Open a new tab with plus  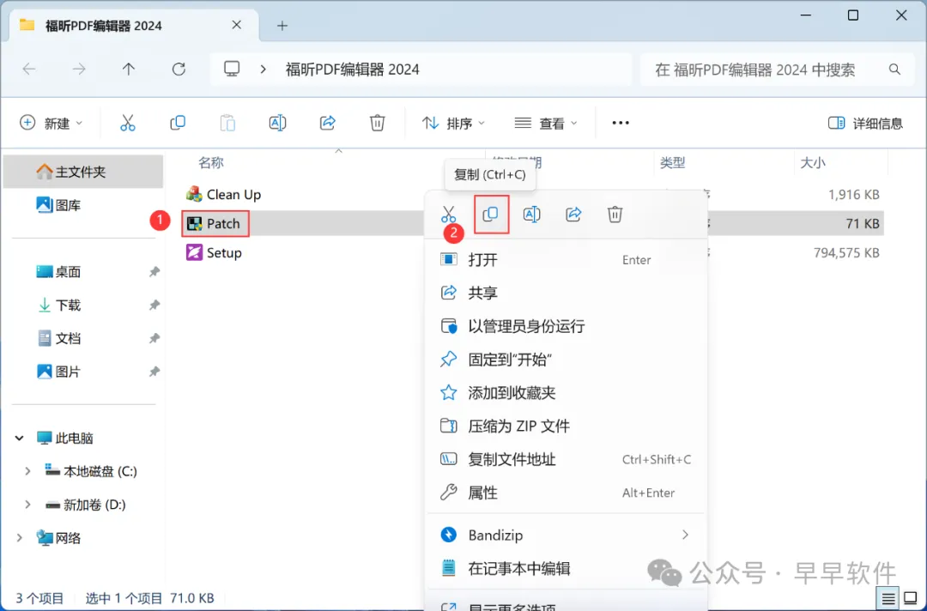tap(282, 26)
